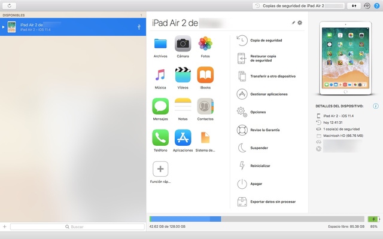Screen dimensions: 383x239
Task: Click the Apagar power icon
Action: click(242, 184)
